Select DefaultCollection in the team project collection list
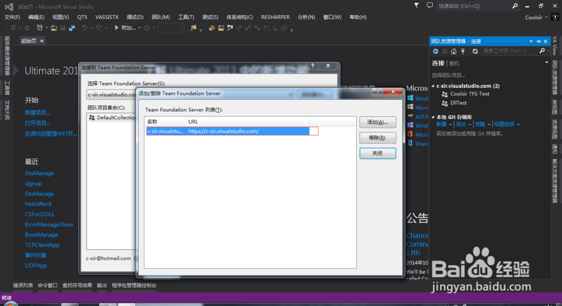Screen dimensions: 562x306 pyautogui.click(x=112, y=117)
